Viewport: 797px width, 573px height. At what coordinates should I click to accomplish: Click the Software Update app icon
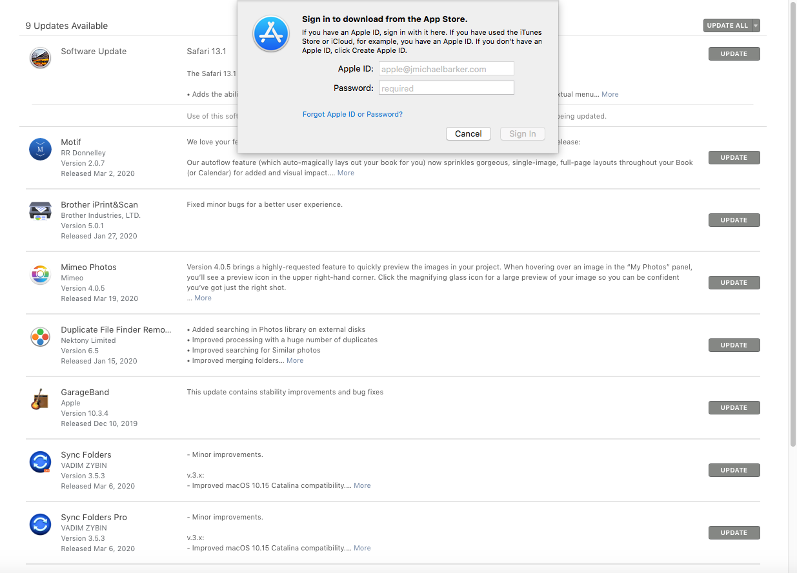(40, 57)
